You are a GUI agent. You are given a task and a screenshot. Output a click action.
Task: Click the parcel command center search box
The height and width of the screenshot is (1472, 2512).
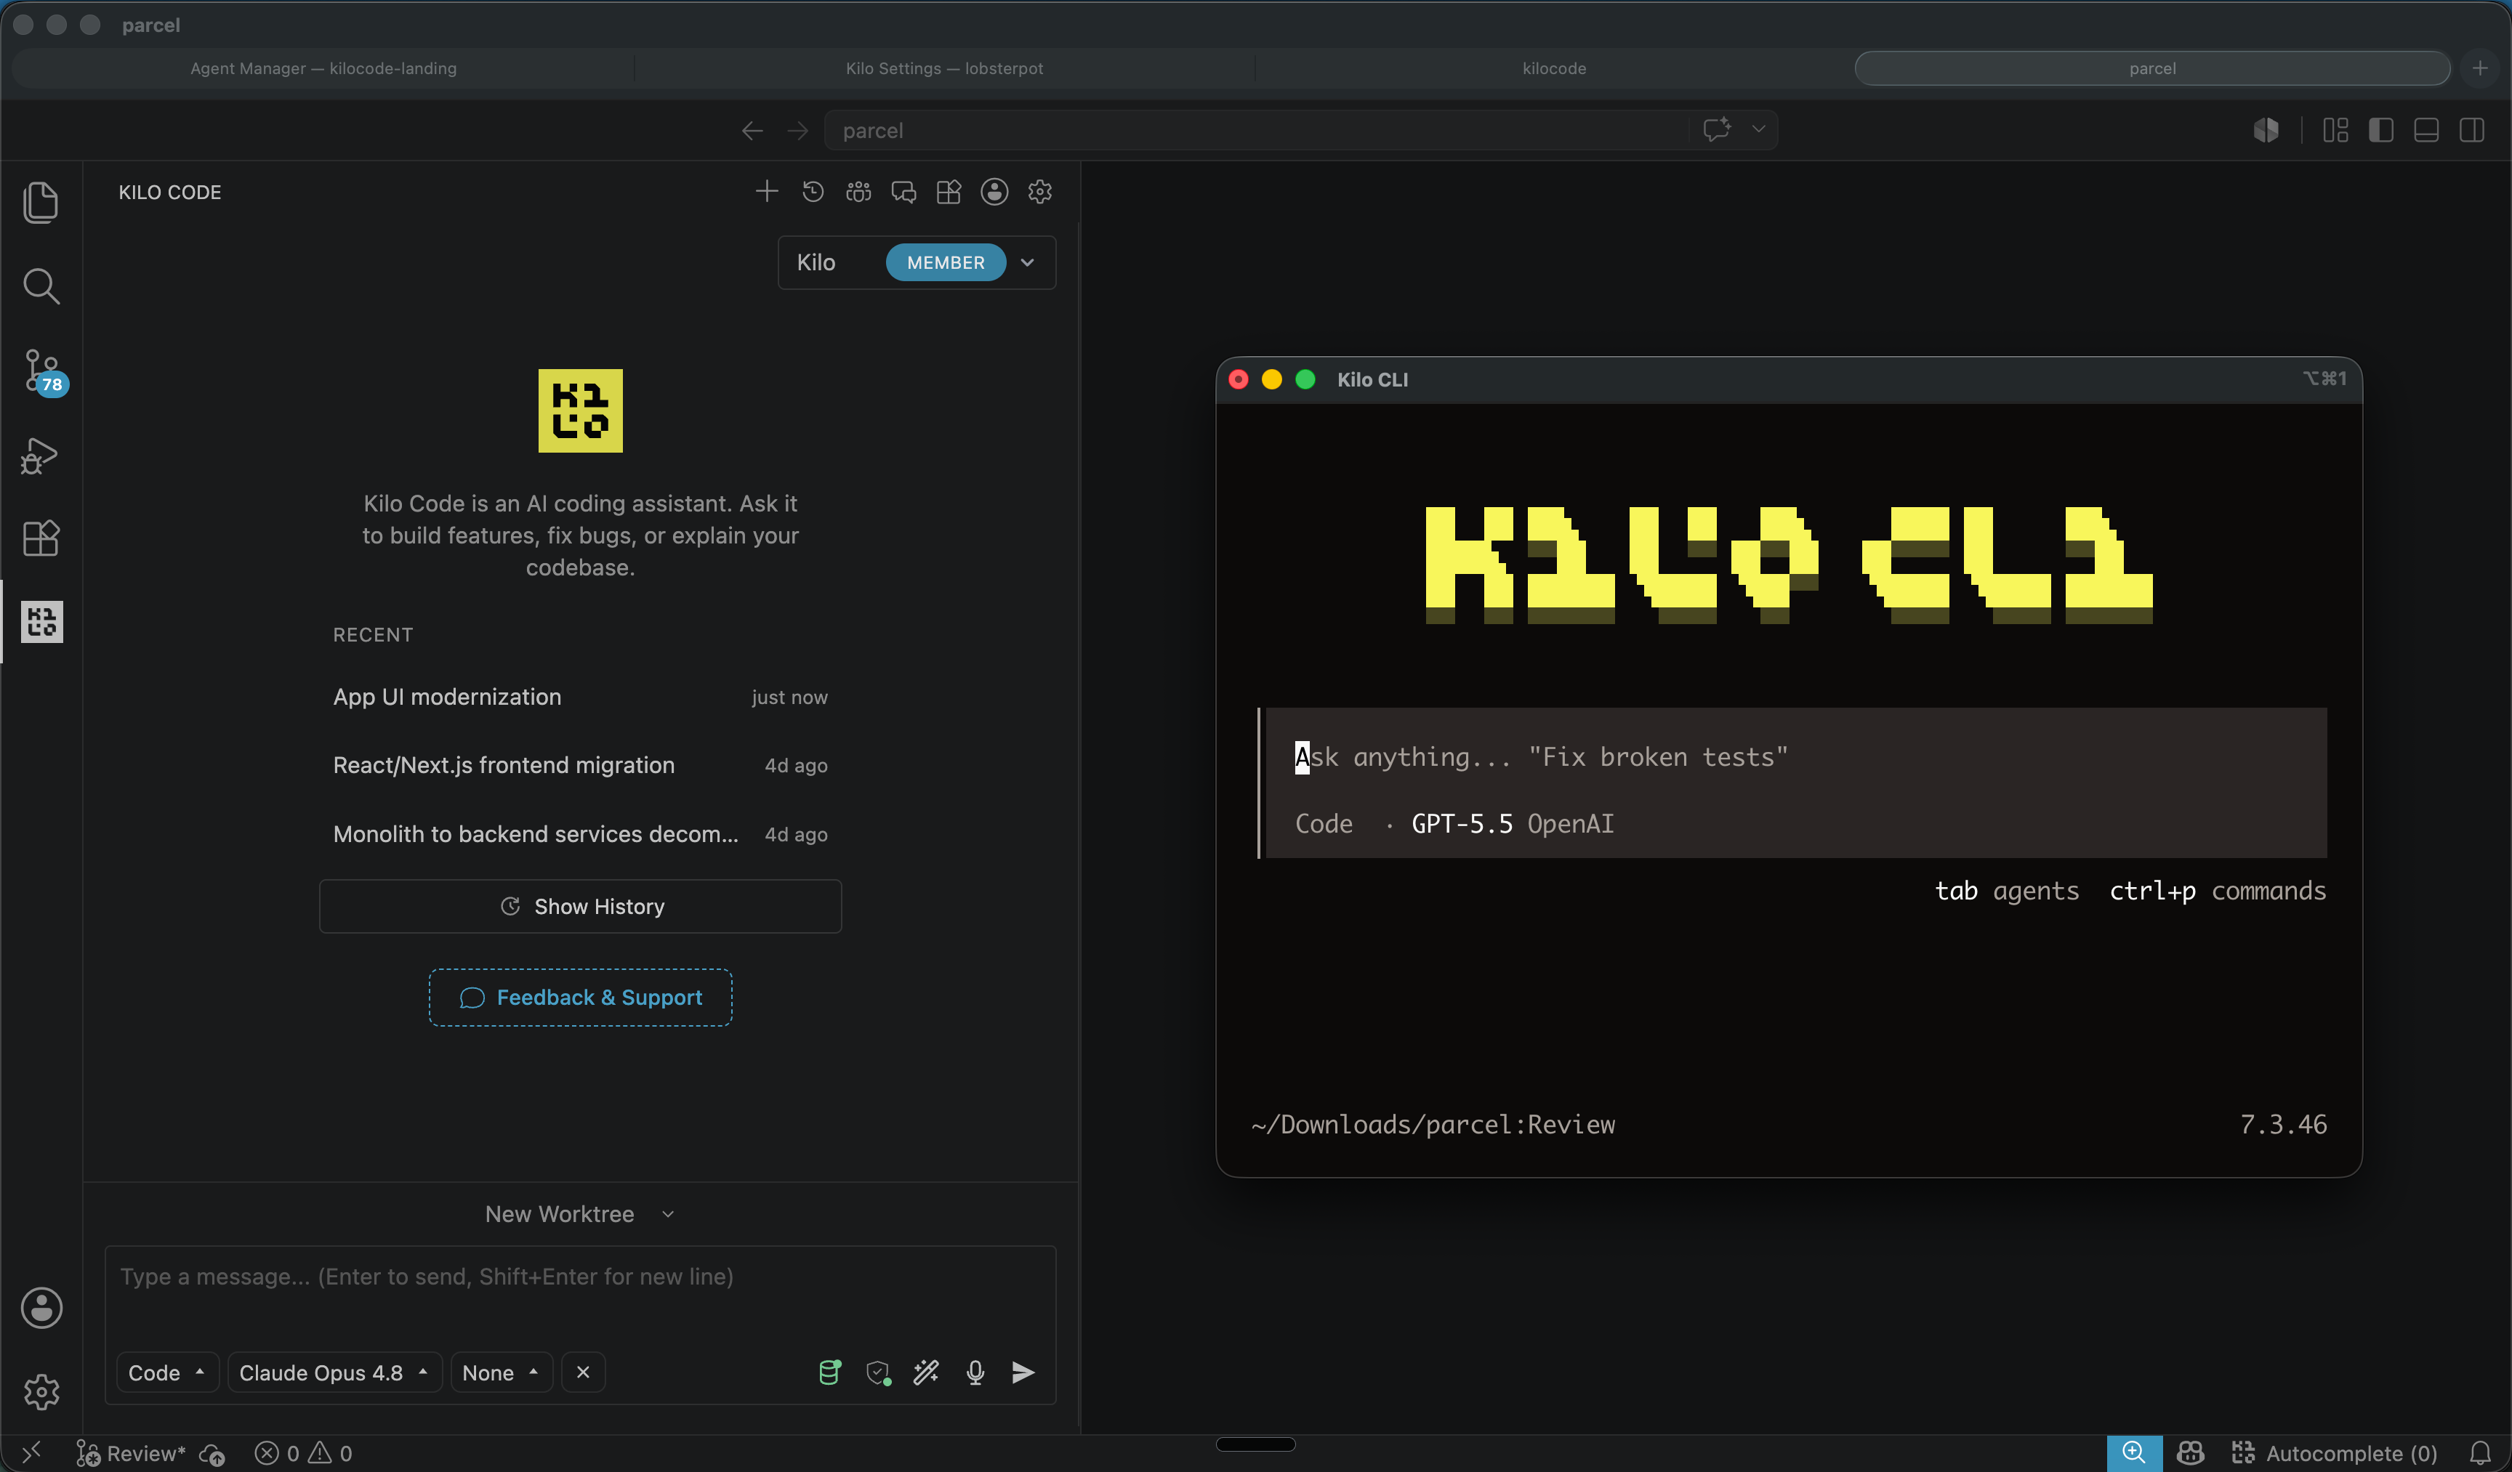(x=1256, y=131)
